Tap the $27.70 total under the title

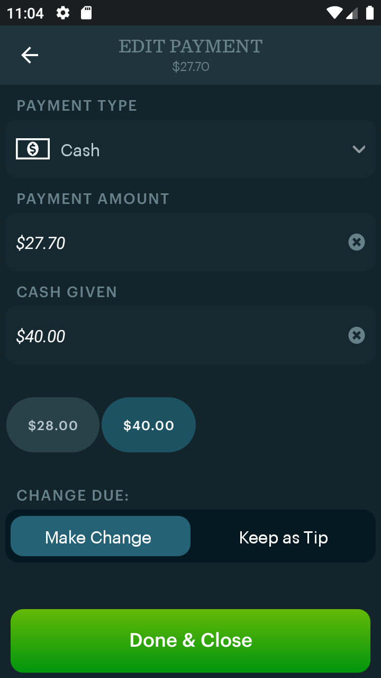point(190,67)
